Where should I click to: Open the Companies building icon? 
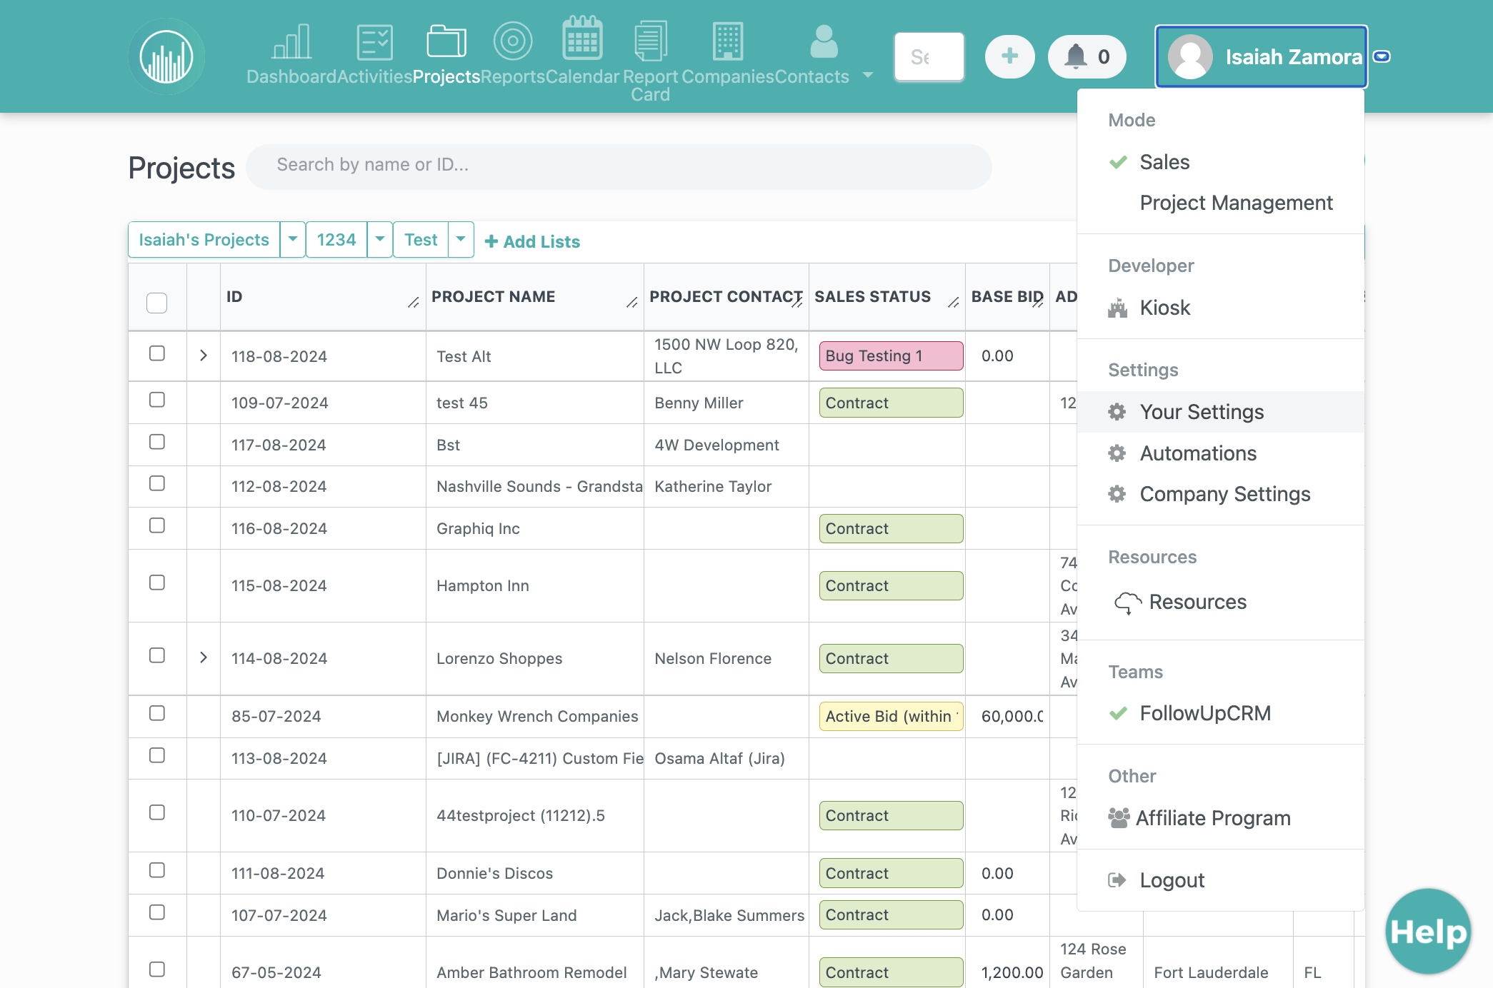(728, 41)
